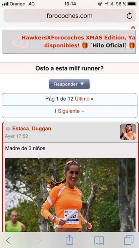The width and height of the screenshot is (139, 248).
Task: Click the gray status dot beside Estaca_Duggan
Action: 8,129
